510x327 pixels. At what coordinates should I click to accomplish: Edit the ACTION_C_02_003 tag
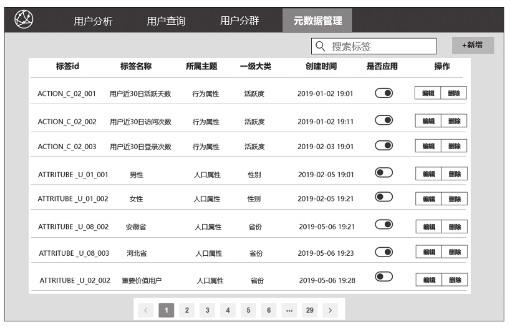point(428,146)
